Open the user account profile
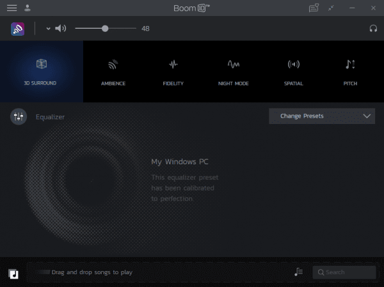The image size is (384, 287). [x=28, y=8]
